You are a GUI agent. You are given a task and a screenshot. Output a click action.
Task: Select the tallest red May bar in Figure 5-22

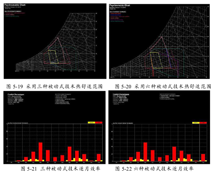145,152
